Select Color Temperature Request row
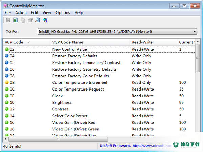The height and width of the screenshot is (152, 203). 99,89
